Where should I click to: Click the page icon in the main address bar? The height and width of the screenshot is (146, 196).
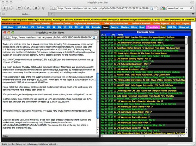[53, 8]
